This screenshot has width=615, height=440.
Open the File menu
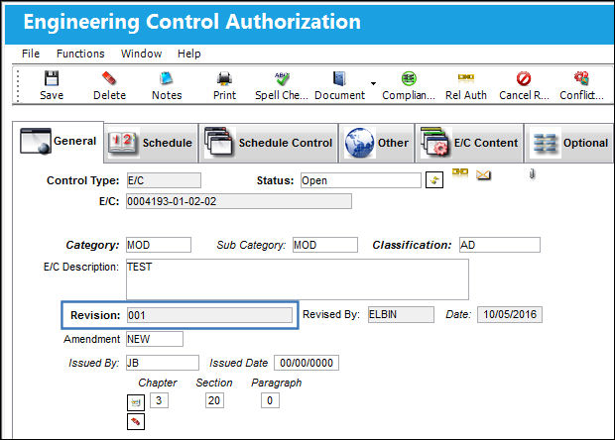coord(31,54)
